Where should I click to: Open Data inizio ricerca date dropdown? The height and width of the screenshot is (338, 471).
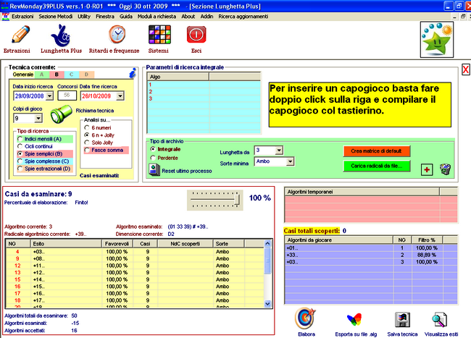point(49,96)
